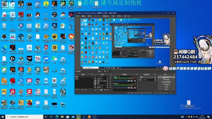This screenshot has width=212, height=119.
Task: Adjust the 桌面音频 volume slider
Action: click(x=122, y=88)
